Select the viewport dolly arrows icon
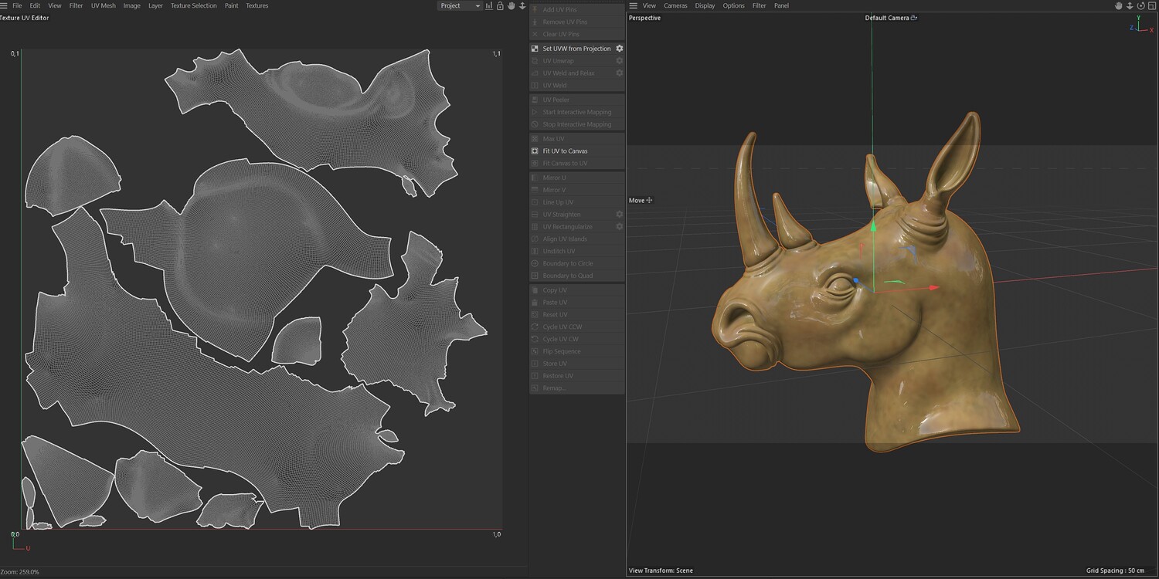The image size is (1159, 579). tap(1130, 5)
